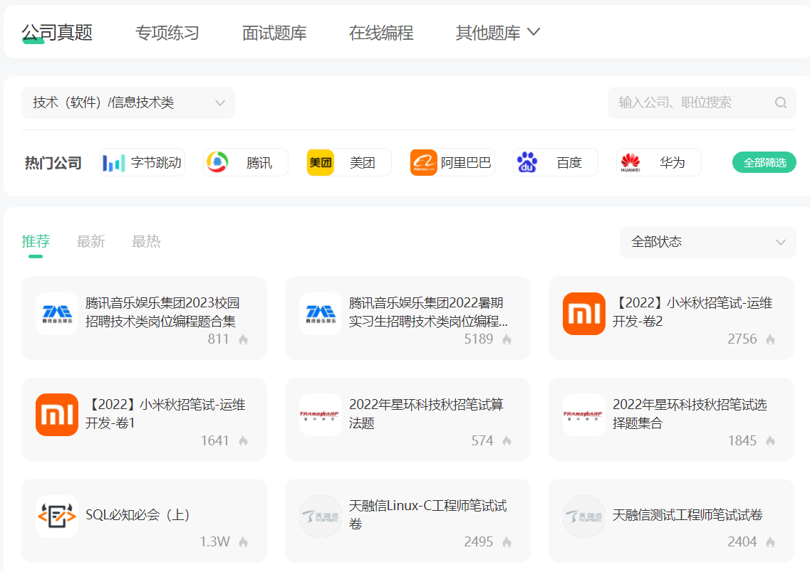810x572 pixels.
Task: Open 小米秋招笔试-运维开发-卷1
Action: pos(144,419)
